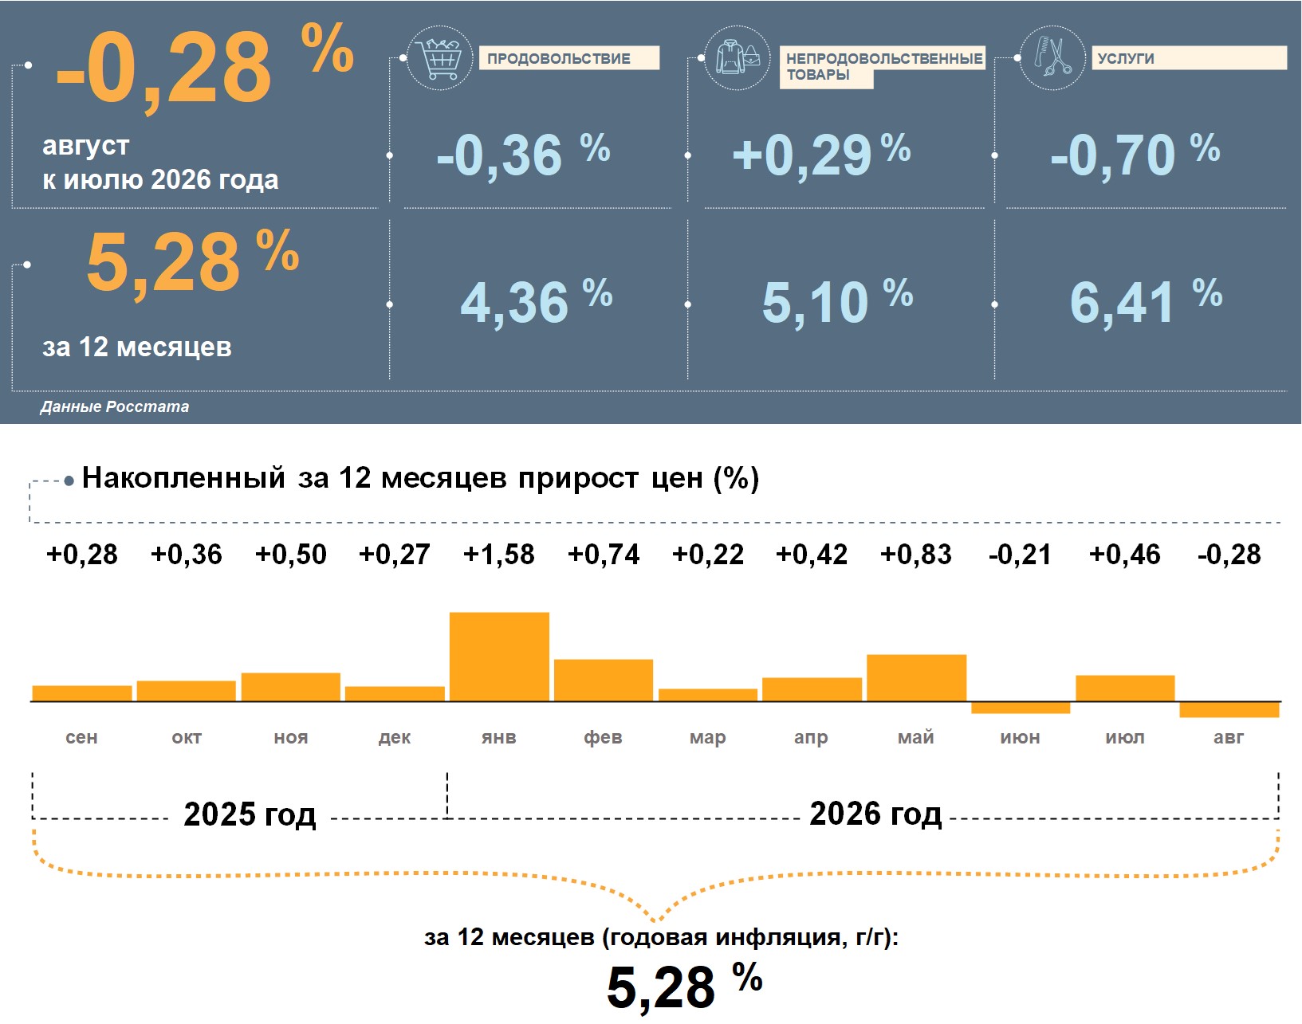Click the -0,36 % food monthly value
This screenshot has width=1302, height=1024.
(x=524, y=155)
